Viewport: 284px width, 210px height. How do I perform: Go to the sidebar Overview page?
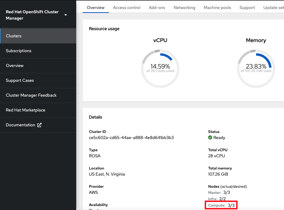point(15,66)
